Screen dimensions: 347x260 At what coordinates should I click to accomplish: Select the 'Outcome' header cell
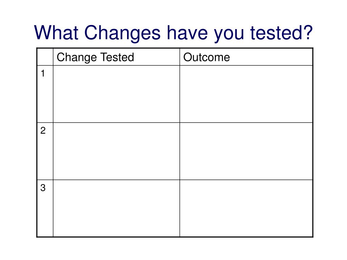point(246,57)
